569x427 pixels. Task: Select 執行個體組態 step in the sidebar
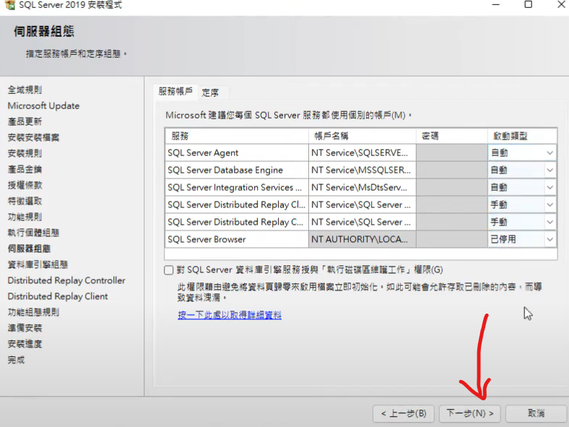pyautogui.click(x=33, y=233)
